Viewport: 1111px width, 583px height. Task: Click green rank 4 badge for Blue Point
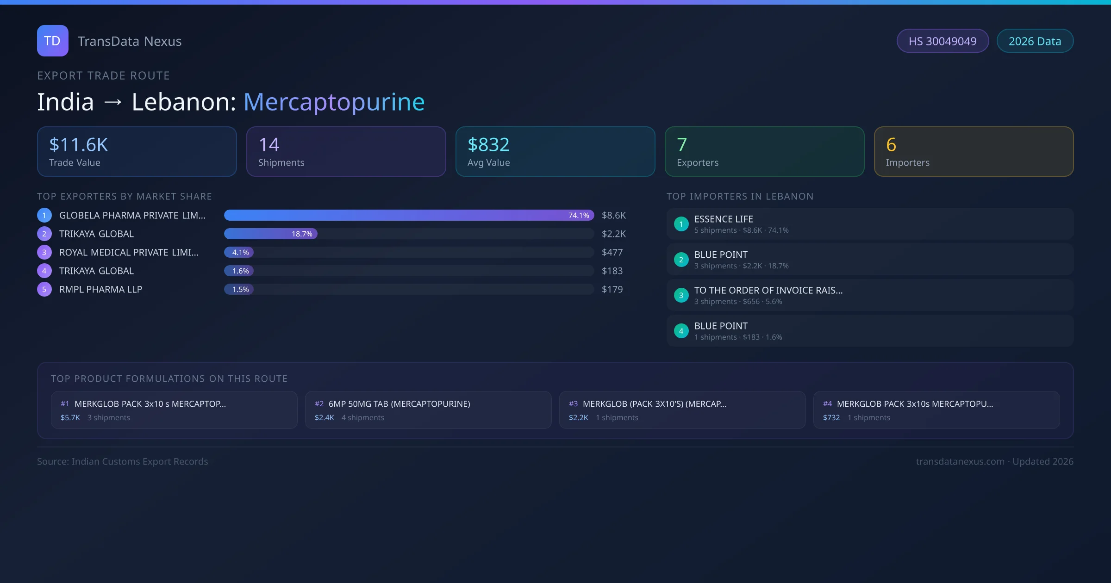681,331
